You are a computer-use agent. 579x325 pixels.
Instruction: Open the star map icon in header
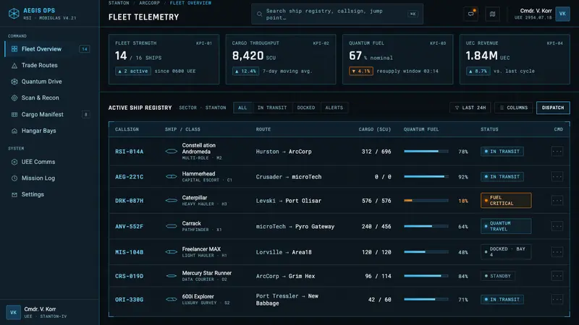click(492, 14)
